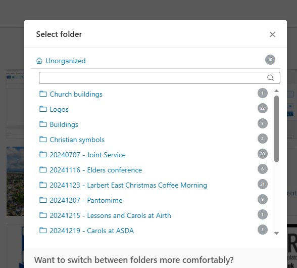Click the folder icon beside 20241207 - Pantomime
The image size is (297, 268).
click(x=43, y=200)
